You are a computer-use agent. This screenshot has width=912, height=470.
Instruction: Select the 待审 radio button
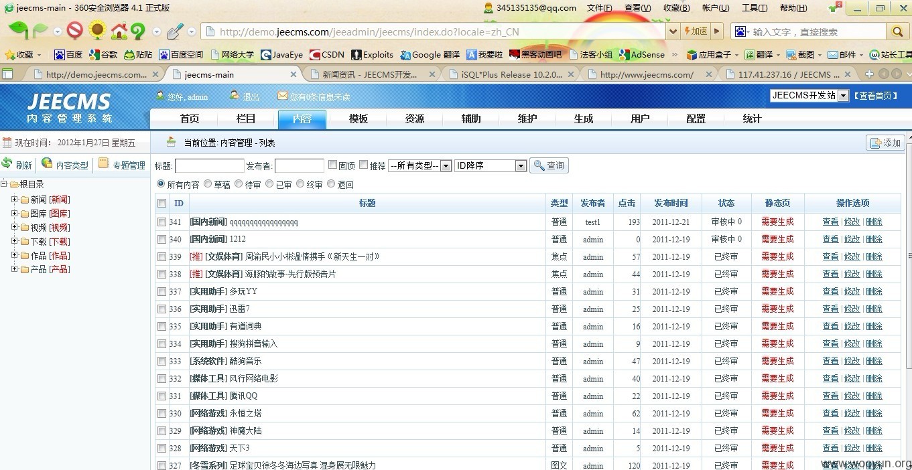click(x=239, y=183)
